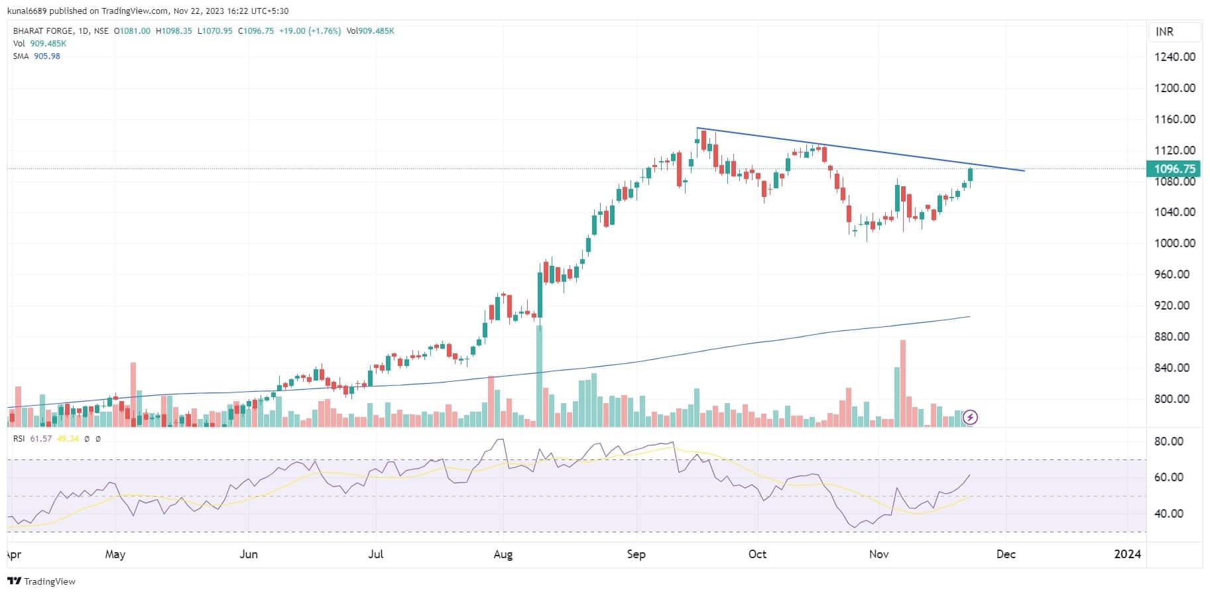Click the 1160.00 price axis label

(1175, 119)
